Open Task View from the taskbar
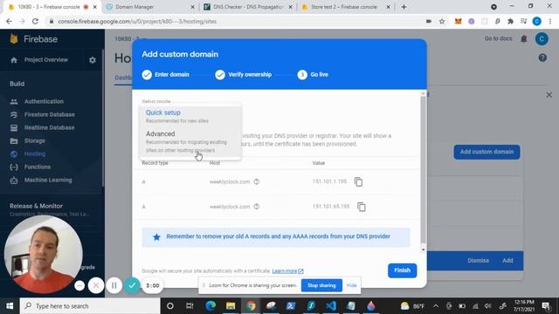Screen dimensions: 559x314 [190, 306]
